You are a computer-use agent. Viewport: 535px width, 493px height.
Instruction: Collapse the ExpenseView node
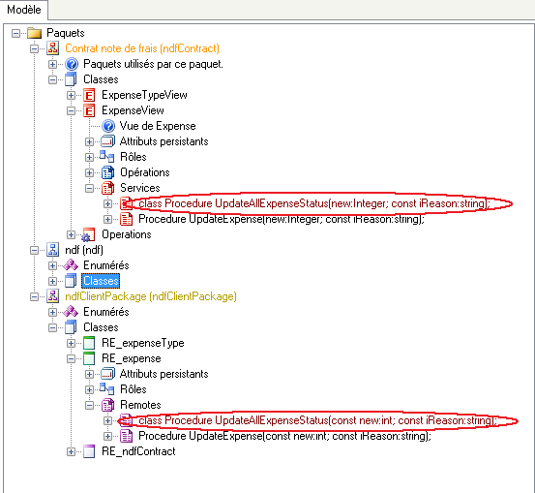click(71, 110)
